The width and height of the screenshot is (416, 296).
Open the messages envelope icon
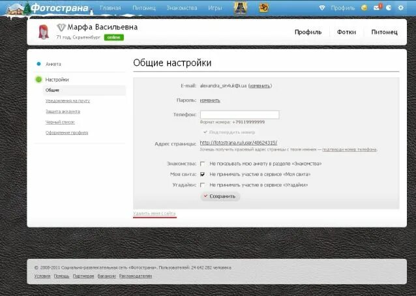click(377, 8)
